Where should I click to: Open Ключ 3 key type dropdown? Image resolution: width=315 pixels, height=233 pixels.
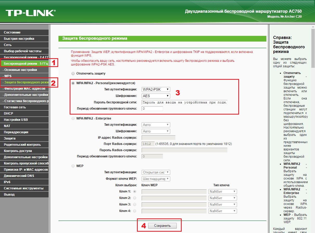coord(223,204)
